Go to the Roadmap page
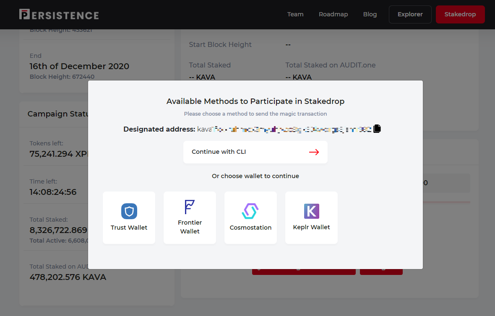 pyautogui.click(x=333, y=14)
